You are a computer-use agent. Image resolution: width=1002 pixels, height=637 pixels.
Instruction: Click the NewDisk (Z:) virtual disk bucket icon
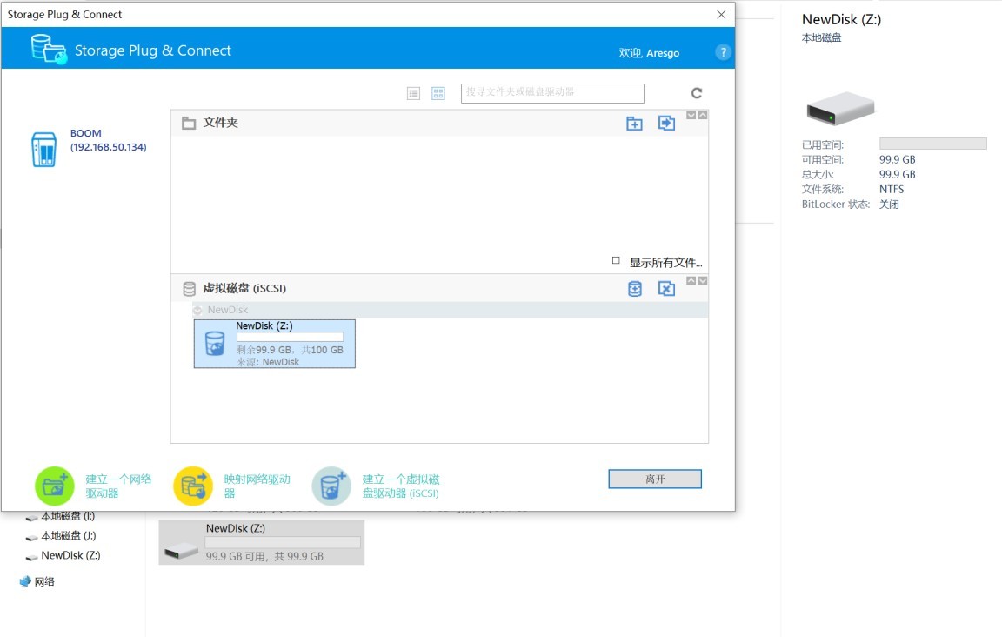(x=215, y=344)
